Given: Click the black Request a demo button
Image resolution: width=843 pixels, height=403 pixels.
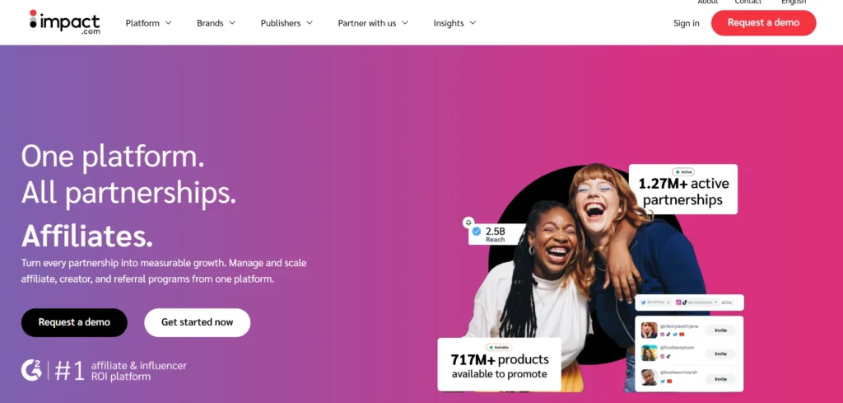Looking at the screenshot, I should click(74, 322).
